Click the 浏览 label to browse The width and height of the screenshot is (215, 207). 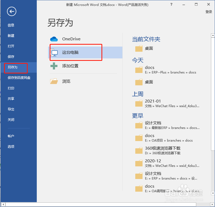(x=66, y=81)
